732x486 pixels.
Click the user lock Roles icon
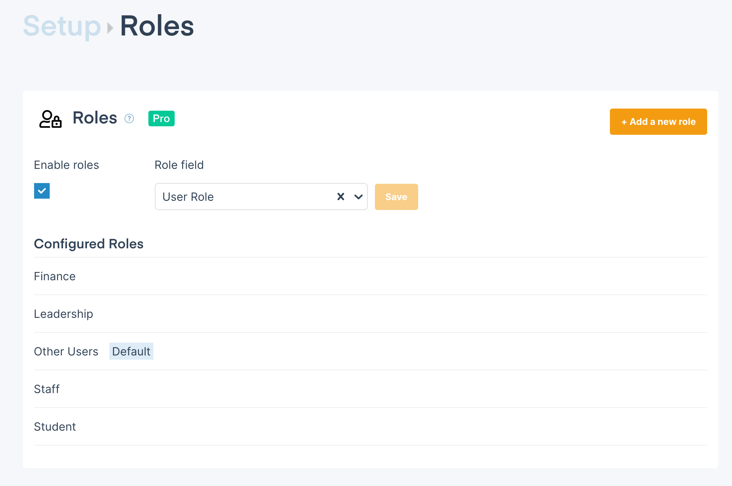point(50,119)
